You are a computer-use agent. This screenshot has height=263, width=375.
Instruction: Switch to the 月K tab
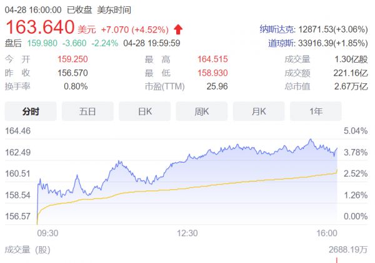coord(259,111)
